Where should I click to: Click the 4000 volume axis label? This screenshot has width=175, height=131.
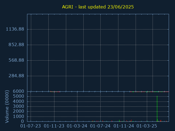(x=18, y=102)
